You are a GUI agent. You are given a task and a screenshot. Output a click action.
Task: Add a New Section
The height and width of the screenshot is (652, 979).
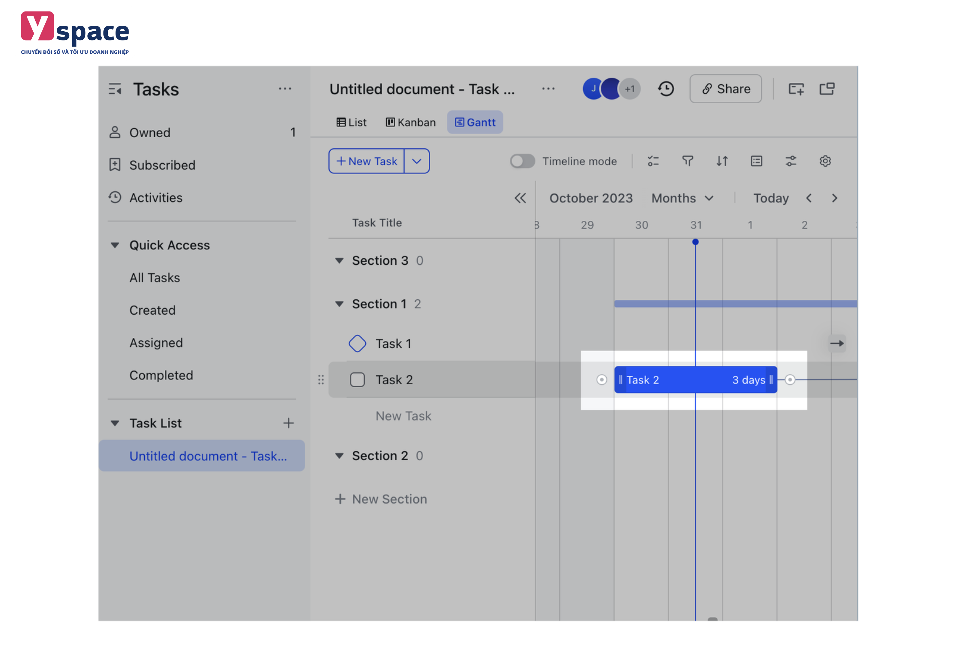click(x=381, y=499)
